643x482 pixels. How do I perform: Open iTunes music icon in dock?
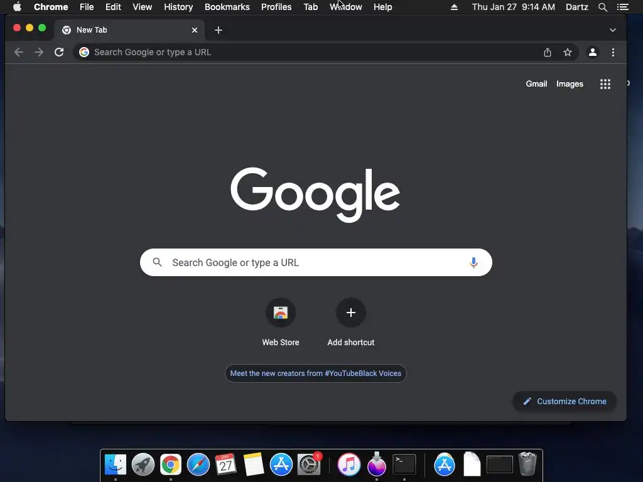tap(349, 465)
